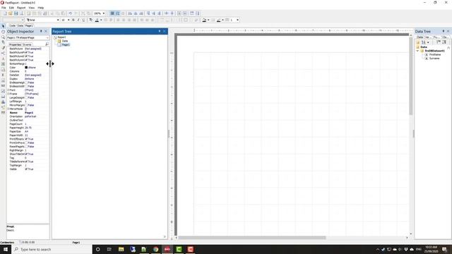Open the zoom percentage dropdown

104,13
